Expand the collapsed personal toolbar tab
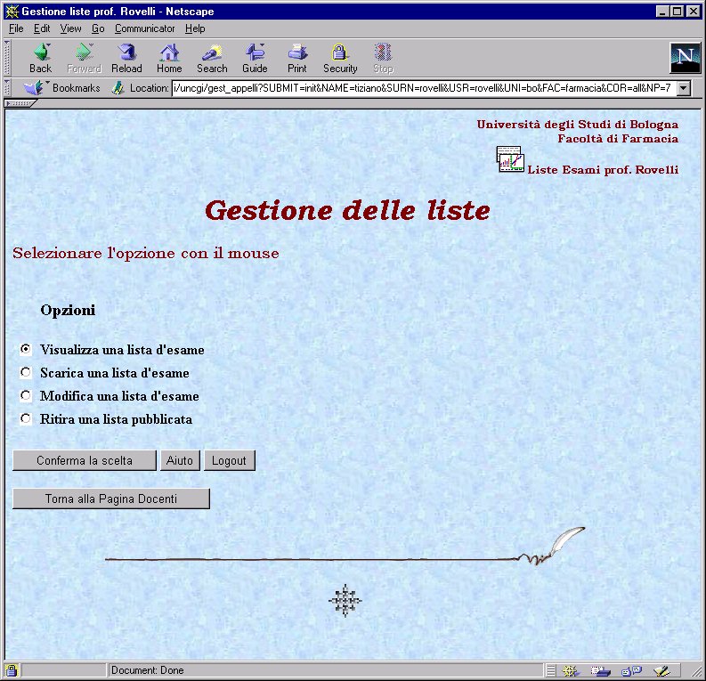This screenshot has width=706, height=681. pos(20,103)
